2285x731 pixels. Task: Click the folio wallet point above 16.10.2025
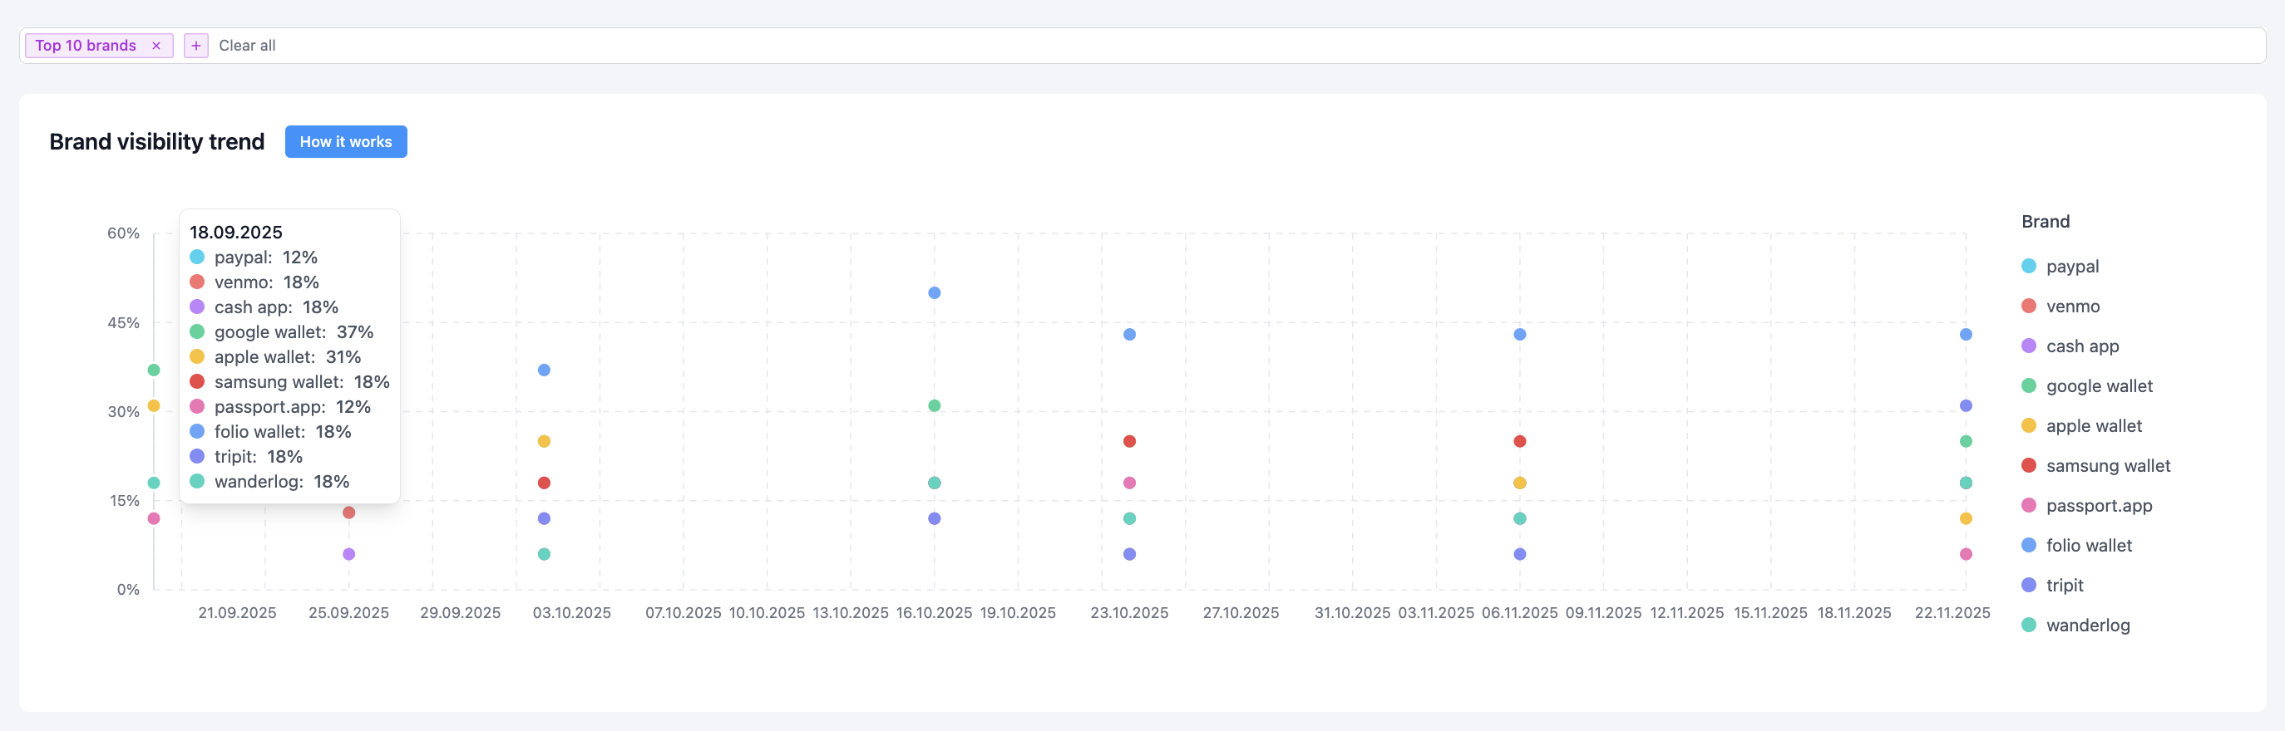tap(934, 292)
